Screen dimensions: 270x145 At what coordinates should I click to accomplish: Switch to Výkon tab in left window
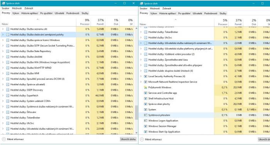coord(16,13)
